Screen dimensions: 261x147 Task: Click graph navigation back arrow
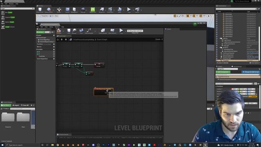62,40
